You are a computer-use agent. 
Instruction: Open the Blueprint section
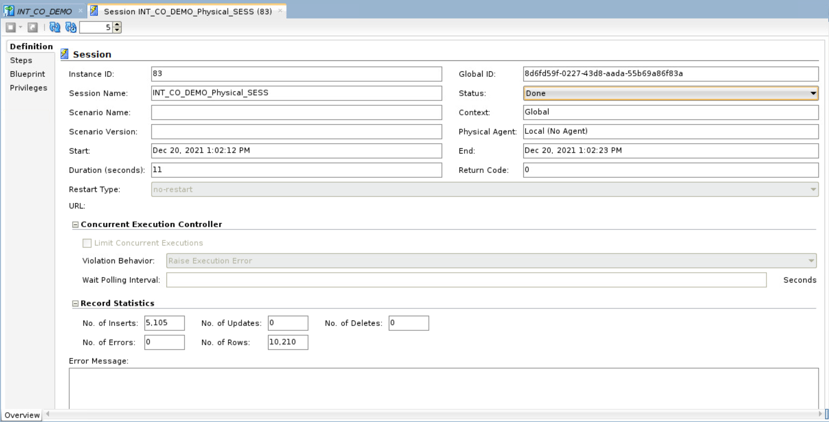click(27, 74)
